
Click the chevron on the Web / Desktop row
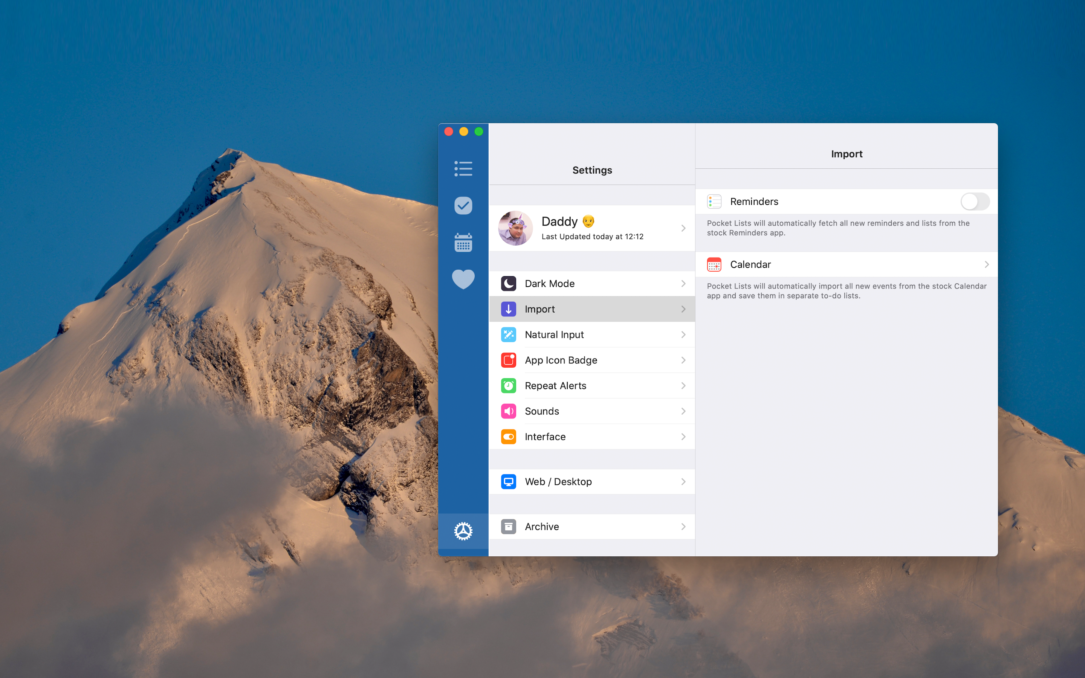click(x=683, y=482)
